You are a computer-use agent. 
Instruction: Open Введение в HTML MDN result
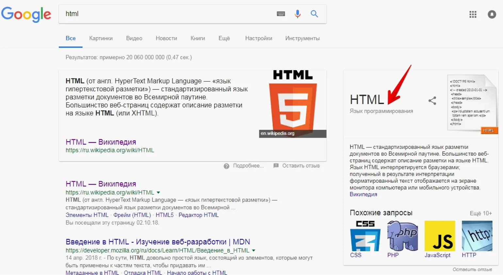click(158, 242)
